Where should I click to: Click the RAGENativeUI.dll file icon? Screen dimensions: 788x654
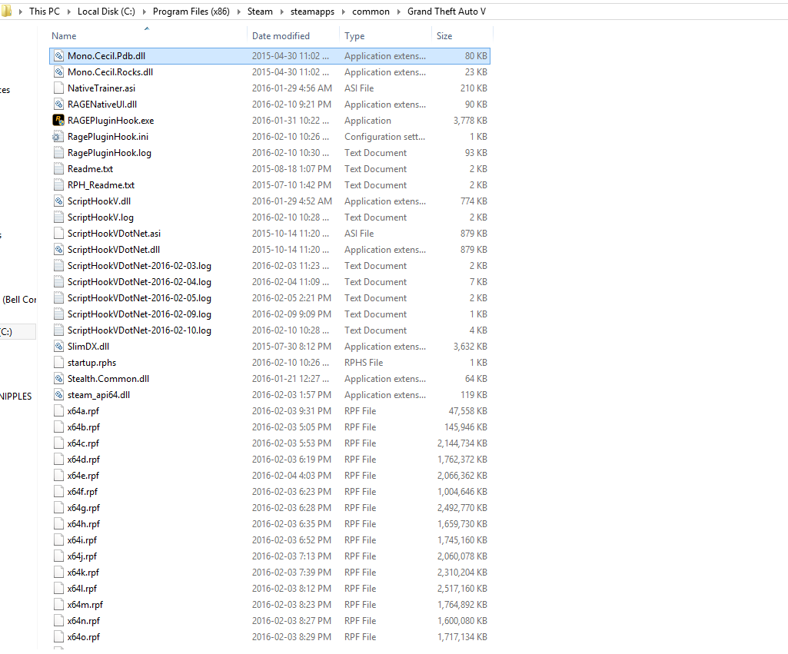[x=58, y=104]
